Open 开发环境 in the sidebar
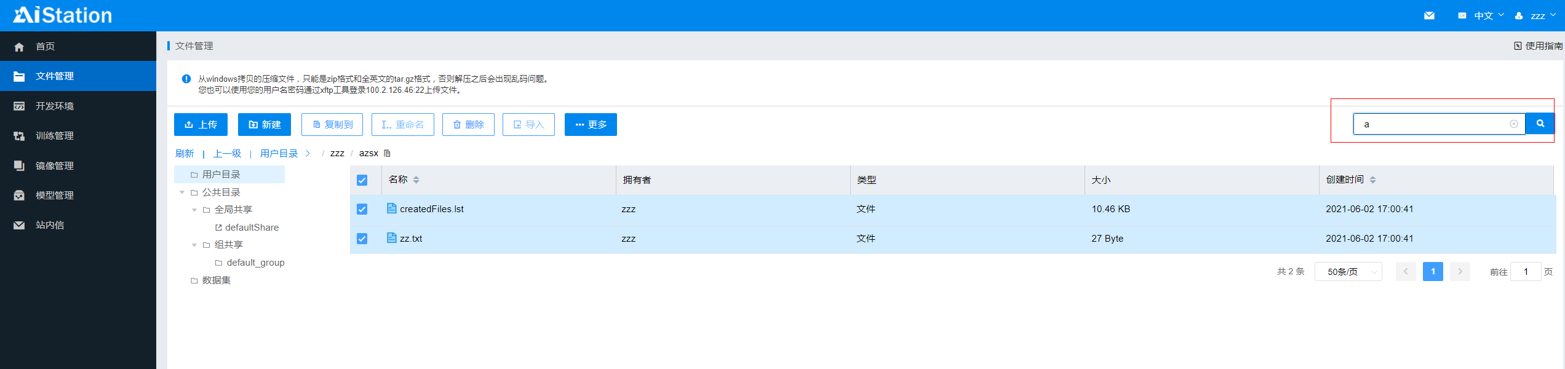The width and height of the screenshot is (1565, 369). (x=54, y=106)
